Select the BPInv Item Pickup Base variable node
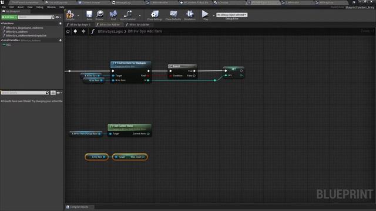This screenshot has width=376, height=211. pyautogui.click(x=86, y=134)
